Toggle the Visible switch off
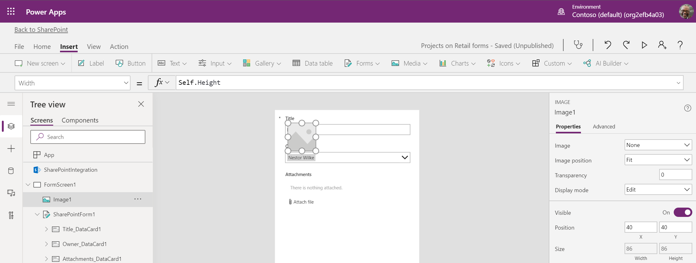This screenshot has width=696, height=263. (x=682, y=213)
